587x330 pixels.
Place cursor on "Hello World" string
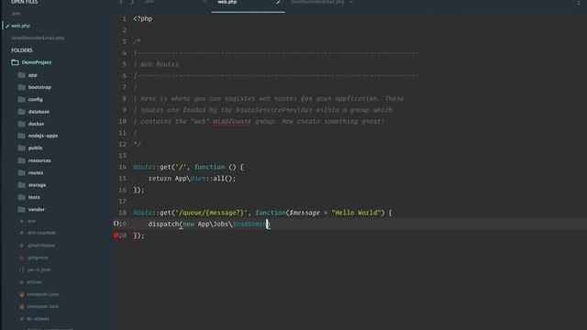[x=356, y=213]
